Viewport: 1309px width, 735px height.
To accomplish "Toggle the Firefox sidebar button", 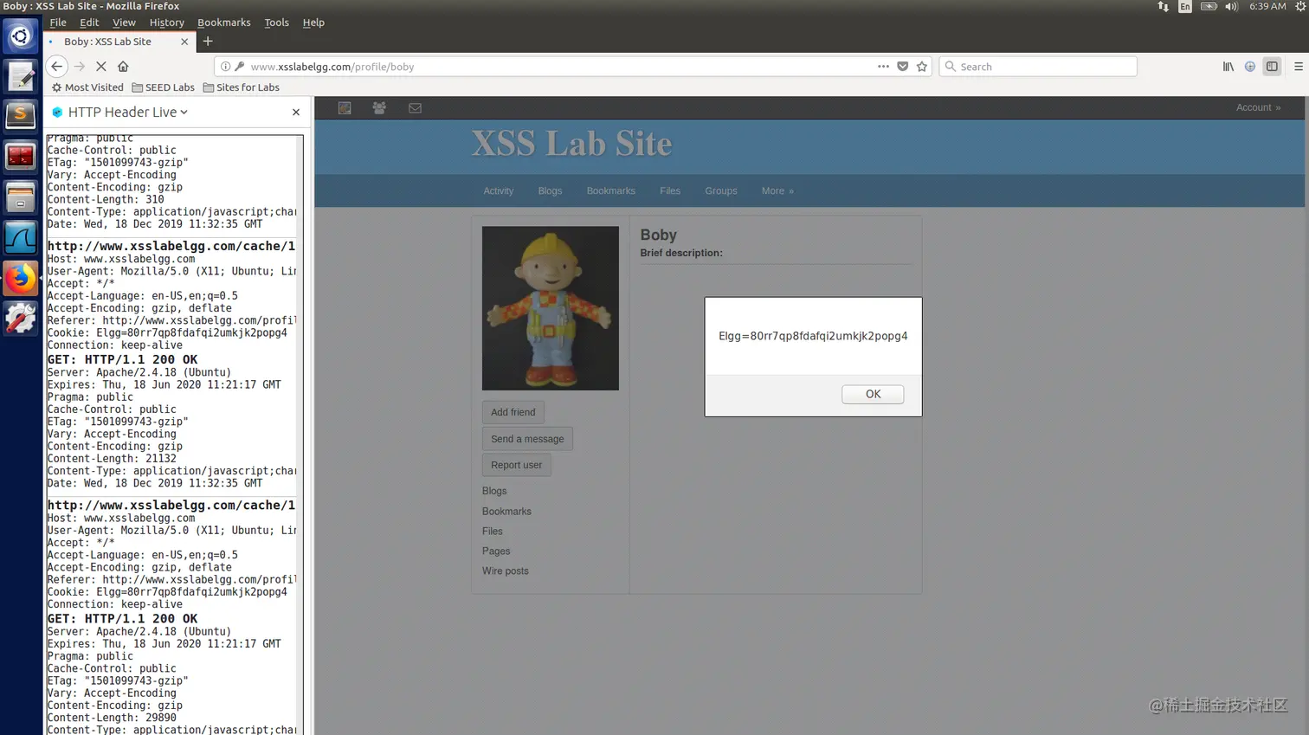I will pyautogui.click(x=1272, y=67).
